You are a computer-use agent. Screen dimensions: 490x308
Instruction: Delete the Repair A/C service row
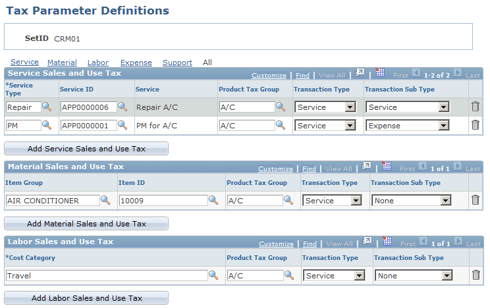click(476, 107)
